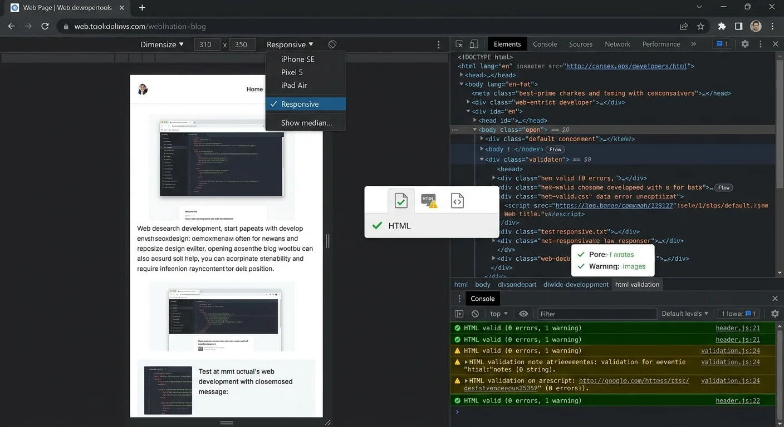The width and height of the screenshot is (784, 427).
Task: Collapse the <body class="open"> node
Action: (x=475, y=130)
